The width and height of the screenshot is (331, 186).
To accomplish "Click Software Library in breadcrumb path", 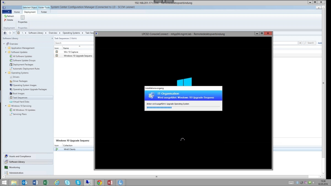I will tap(36, 33).
